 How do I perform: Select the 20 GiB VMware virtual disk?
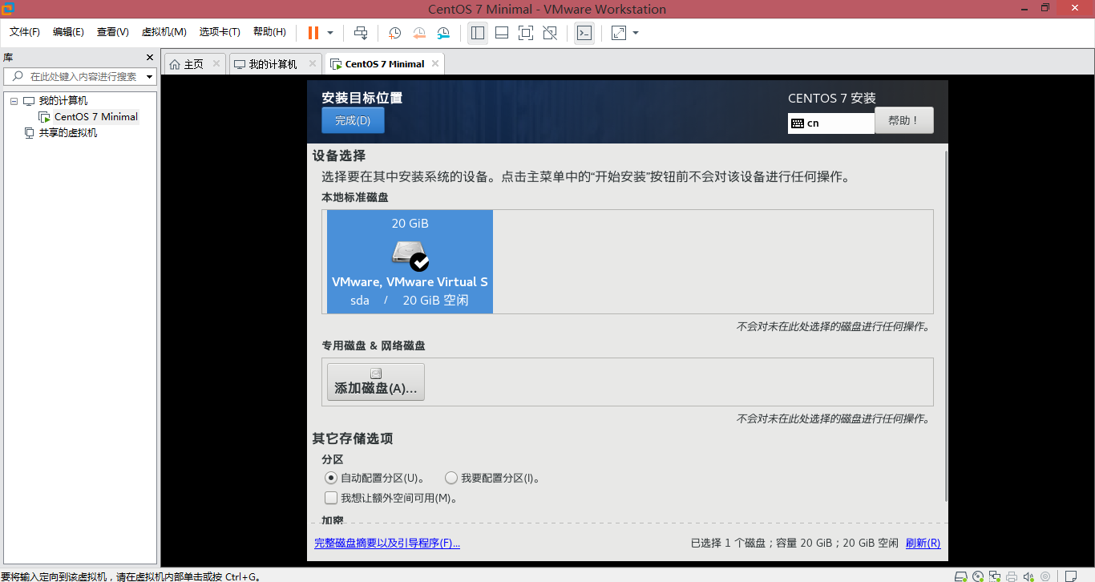coord(410,261)
